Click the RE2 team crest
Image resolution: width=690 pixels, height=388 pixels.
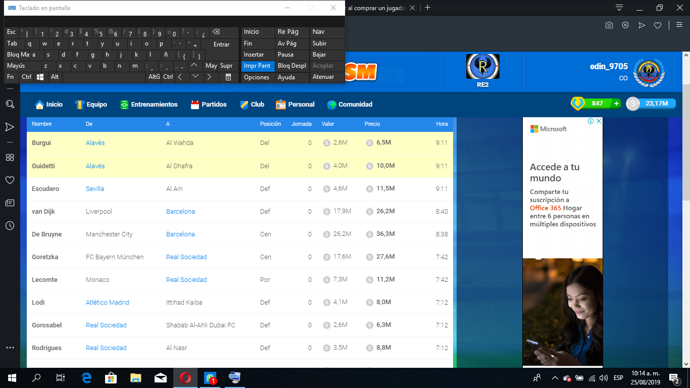click(483, 67)
